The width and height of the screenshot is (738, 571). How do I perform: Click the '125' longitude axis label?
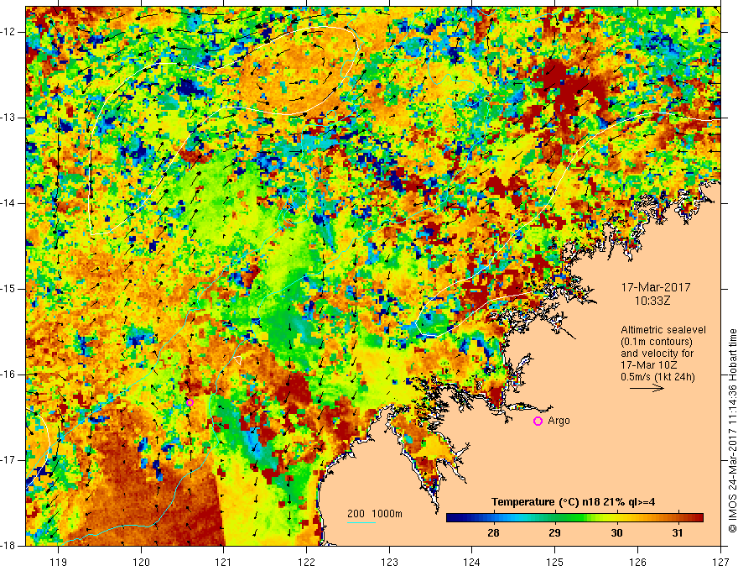click(x=555, y=562)
